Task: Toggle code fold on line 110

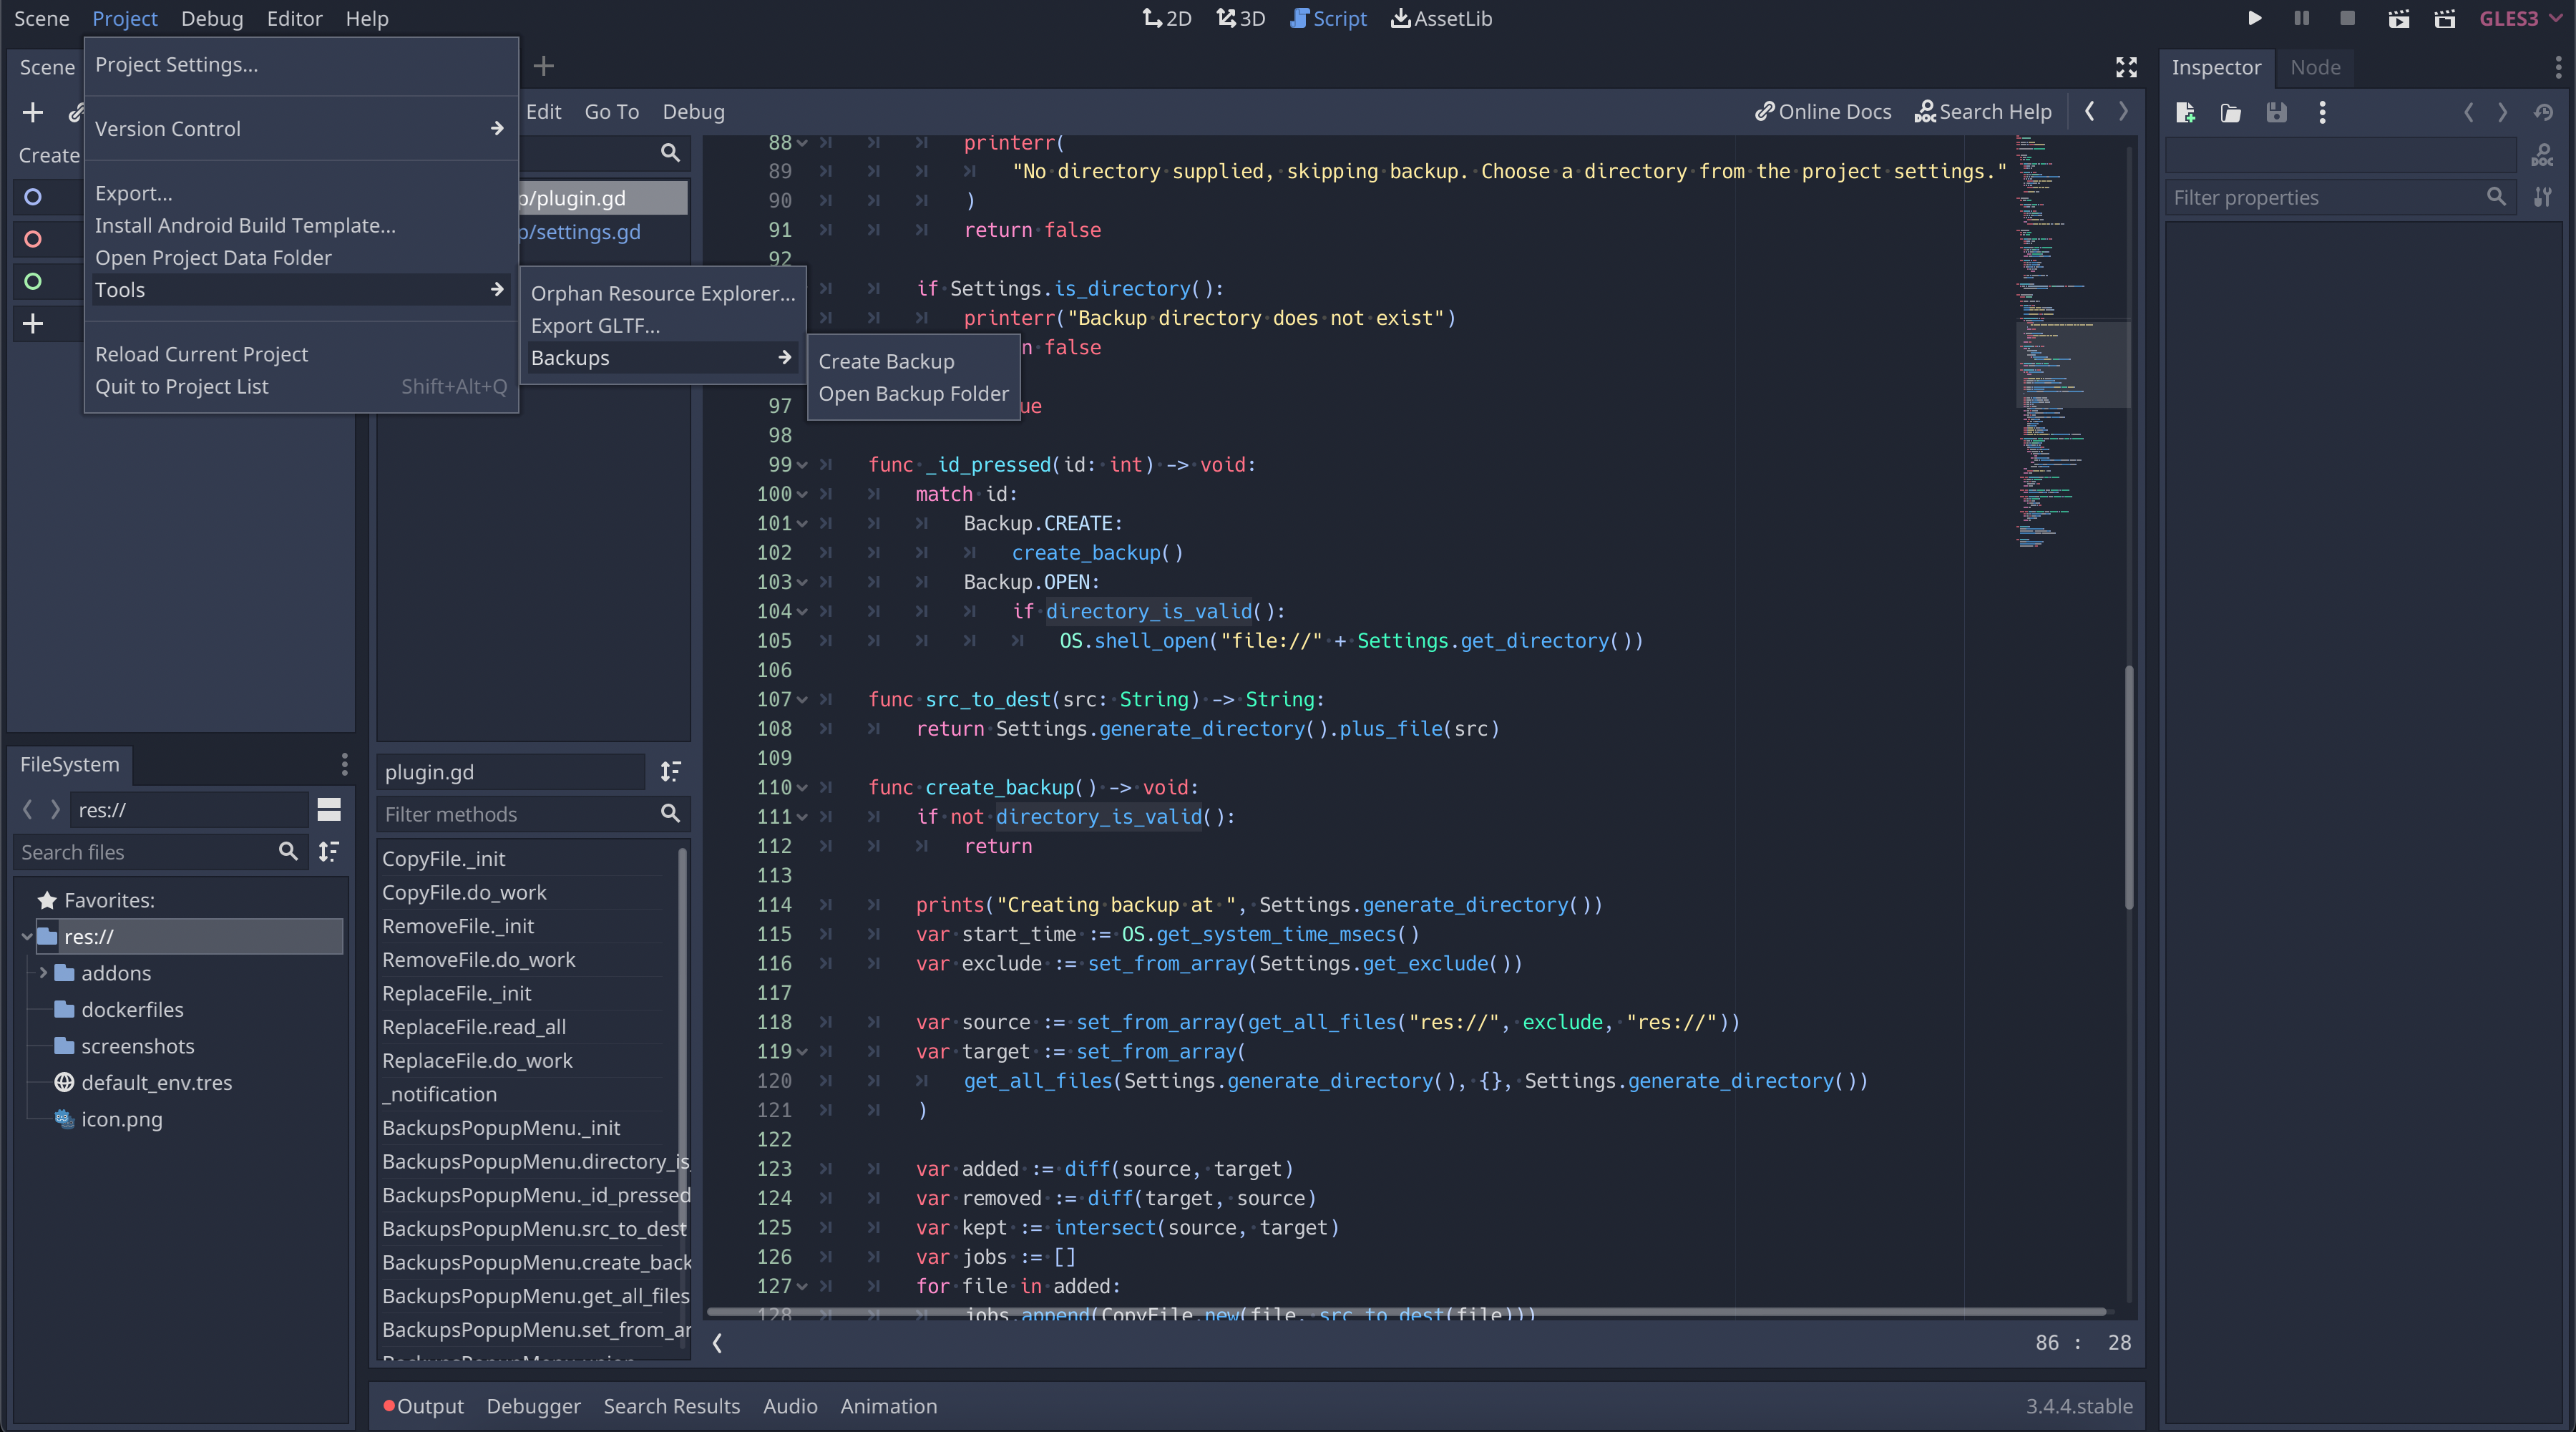Action: click(x=802, y=788)
